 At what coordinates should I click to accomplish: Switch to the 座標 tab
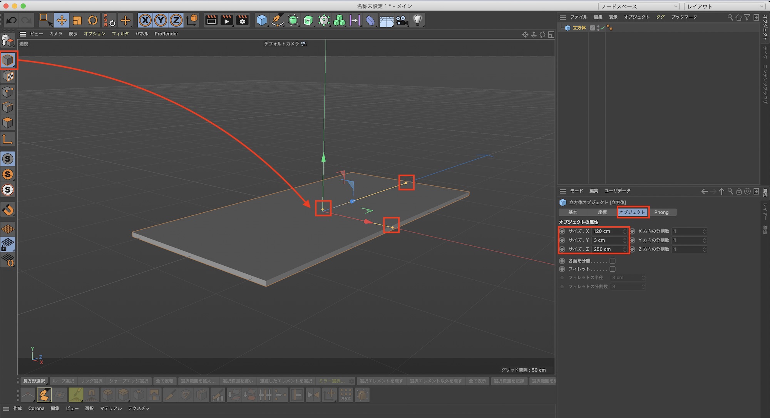point(602,212)
